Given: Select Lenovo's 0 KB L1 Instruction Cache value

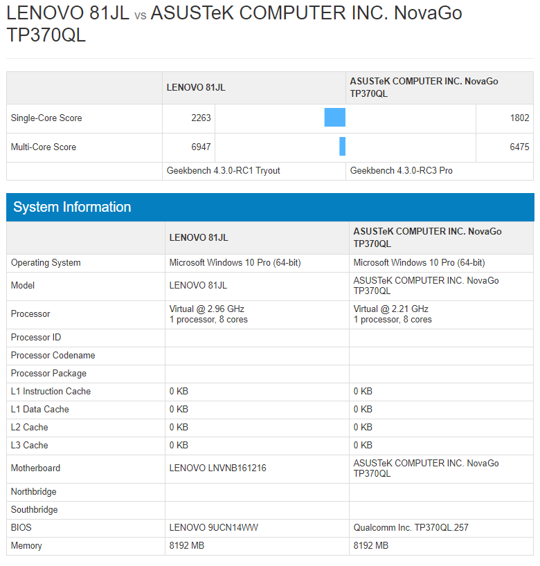Looking at the screenshot, I should click(179, 392).
